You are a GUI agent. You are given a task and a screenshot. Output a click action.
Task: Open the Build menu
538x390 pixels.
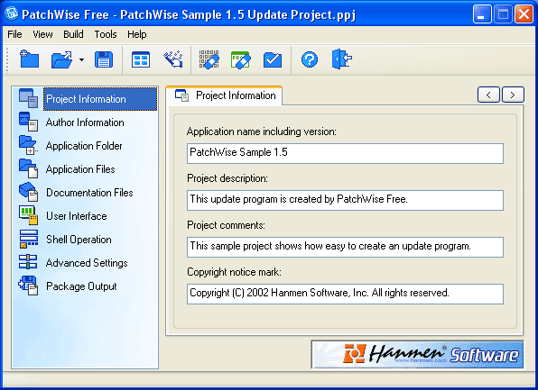pyautogui.click(x=73, y=34)
